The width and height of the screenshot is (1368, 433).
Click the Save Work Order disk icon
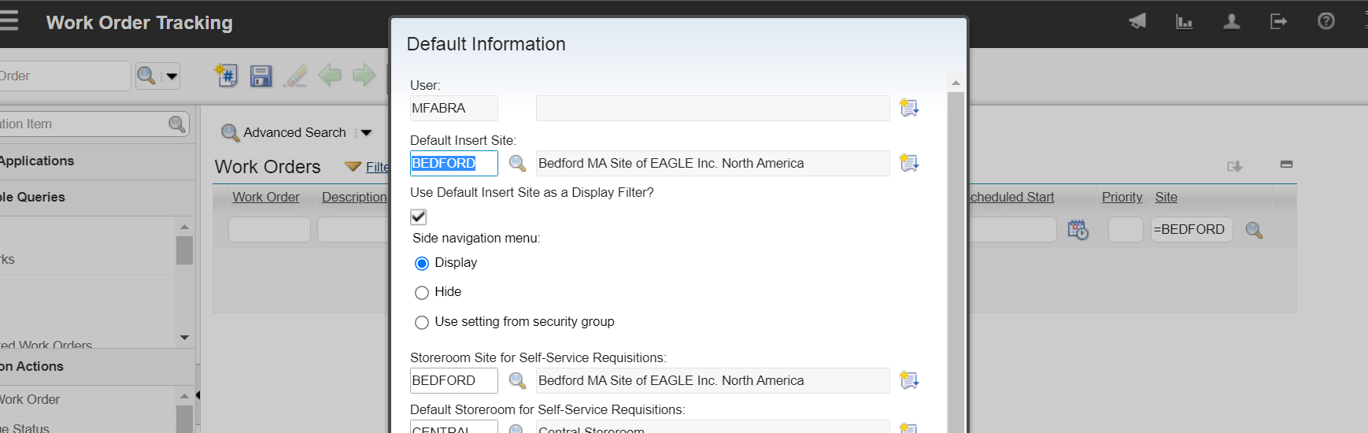click(261, 76)
